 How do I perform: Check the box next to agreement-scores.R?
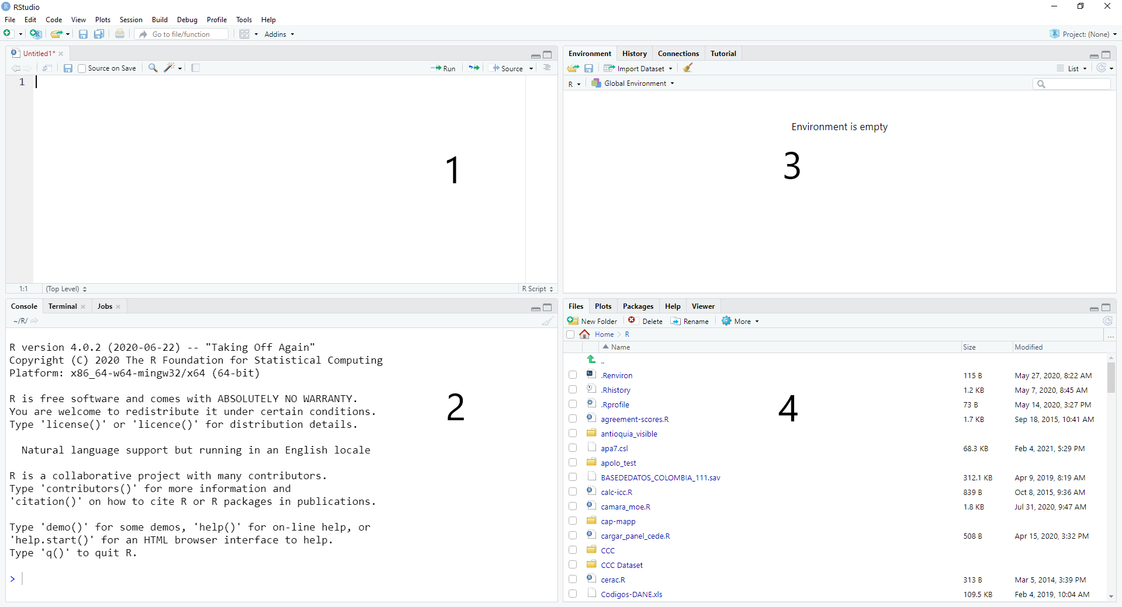[573, 419]
